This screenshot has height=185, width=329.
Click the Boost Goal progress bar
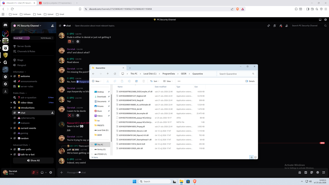33,38
